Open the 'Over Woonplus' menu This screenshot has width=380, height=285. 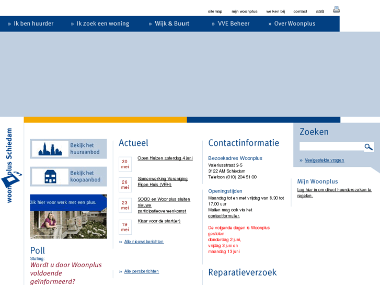292,24
